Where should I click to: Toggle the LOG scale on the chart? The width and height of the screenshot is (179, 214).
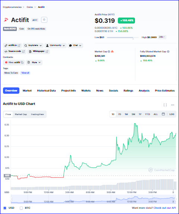(x=172, y=114)
